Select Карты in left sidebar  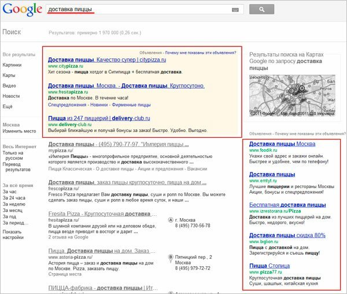pyautogui.click(x=9, y=75)
